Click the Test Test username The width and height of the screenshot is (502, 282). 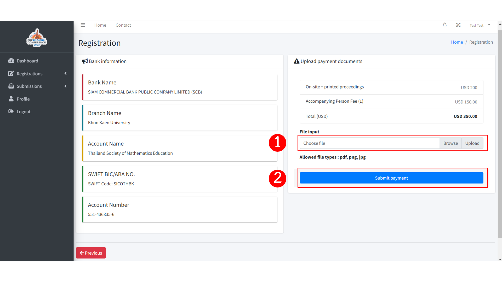coord(476,25)
